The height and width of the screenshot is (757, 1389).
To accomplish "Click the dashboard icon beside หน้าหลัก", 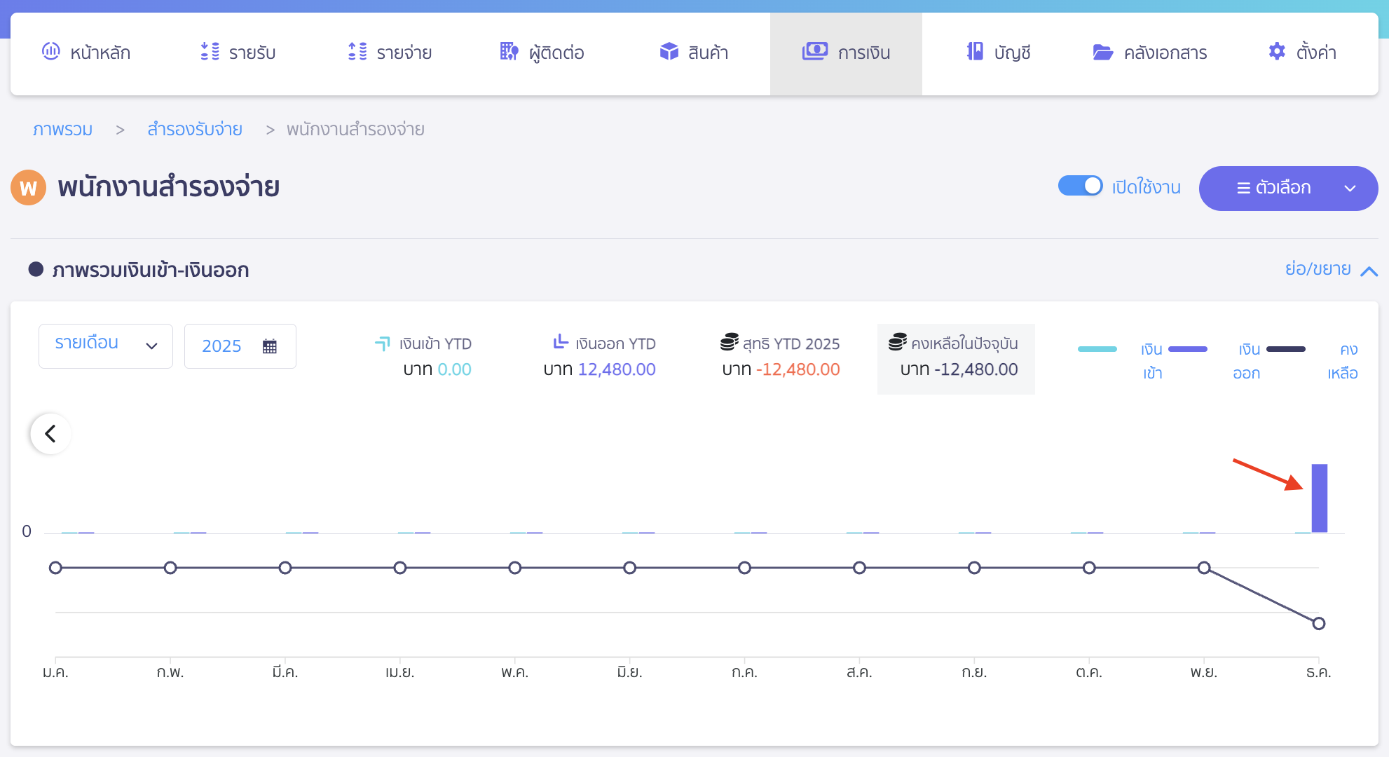I will click(x=51, y=52).
